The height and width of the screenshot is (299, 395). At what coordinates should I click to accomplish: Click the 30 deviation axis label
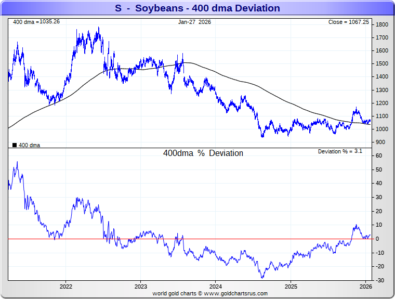(379, 198)
